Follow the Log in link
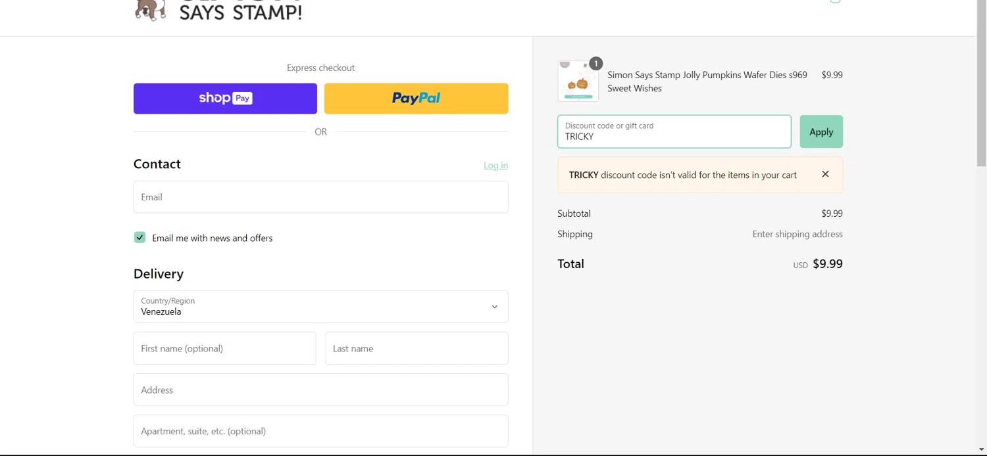987x456 pixels. pos(495,165)
